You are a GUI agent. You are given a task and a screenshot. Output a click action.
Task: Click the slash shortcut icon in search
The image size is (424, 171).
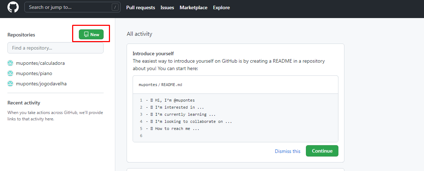(116, 7)
